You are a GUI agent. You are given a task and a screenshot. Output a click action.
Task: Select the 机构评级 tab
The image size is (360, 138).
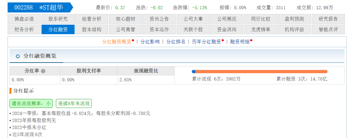click(294, 30)
